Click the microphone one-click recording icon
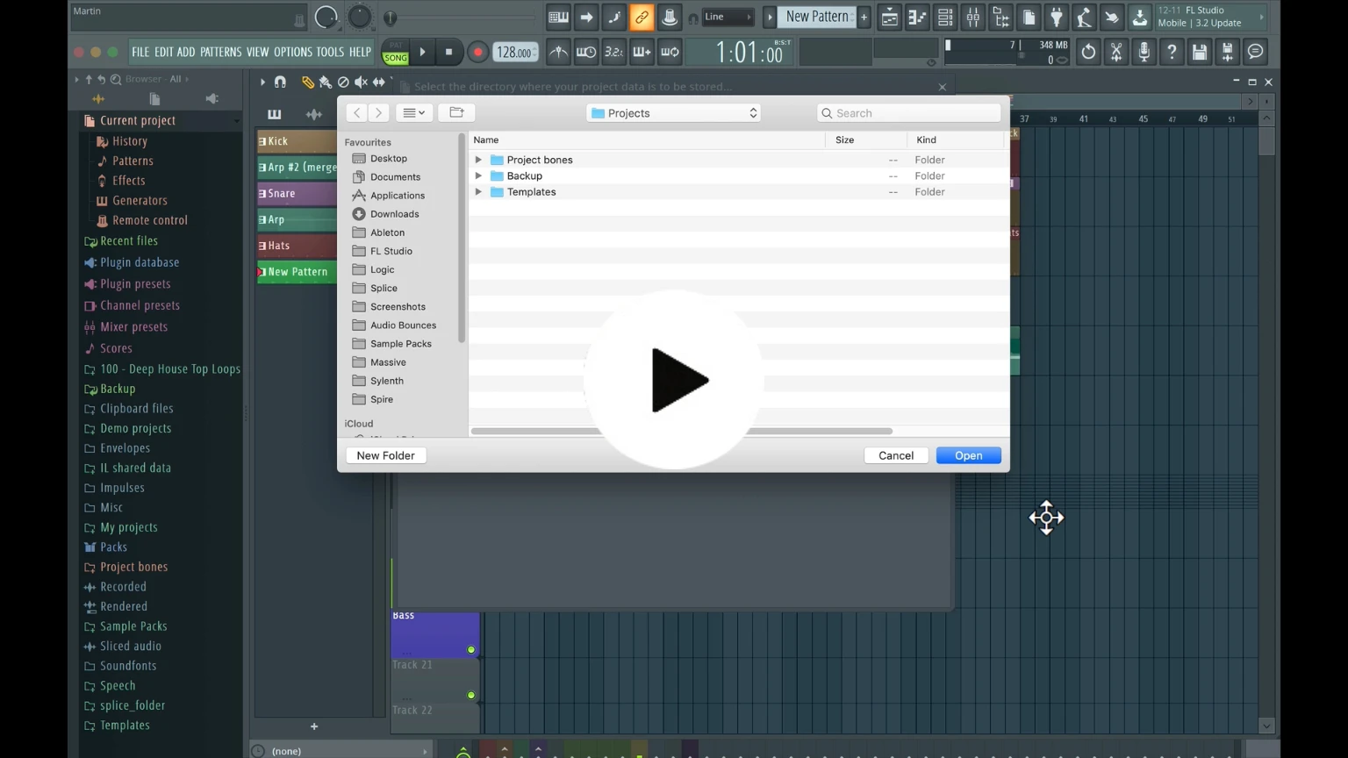 tap(1144, 52)
